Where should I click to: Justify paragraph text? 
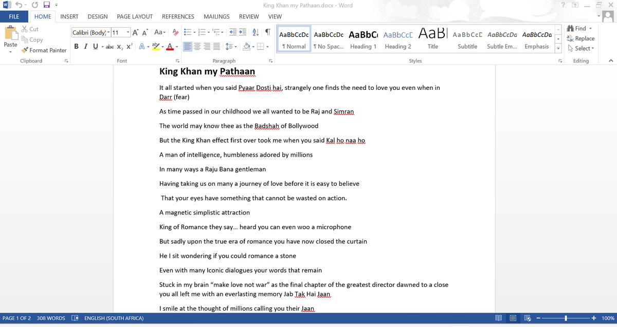[x=216, y=47]
